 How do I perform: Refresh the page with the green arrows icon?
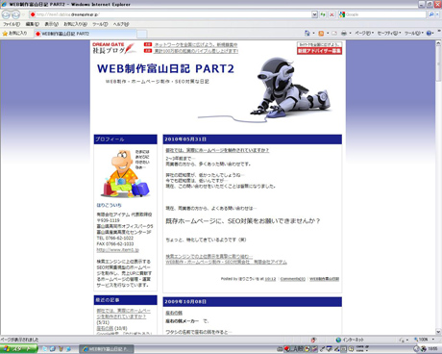pos(323,14)
